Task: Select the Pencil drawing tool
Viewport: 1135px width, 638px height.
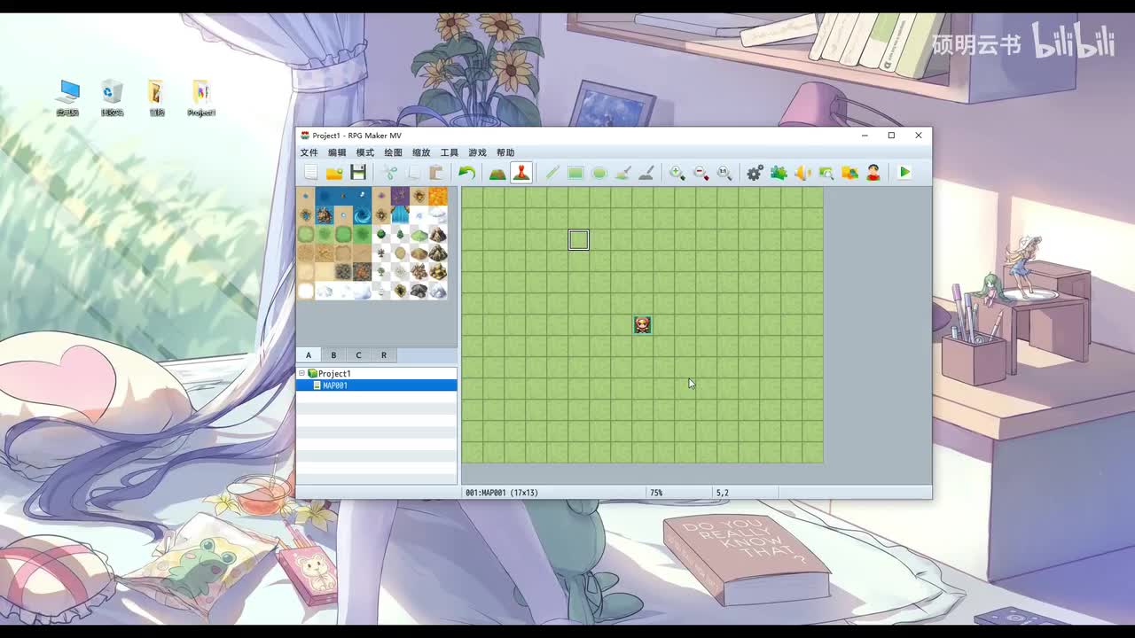Action: [552, 173]
